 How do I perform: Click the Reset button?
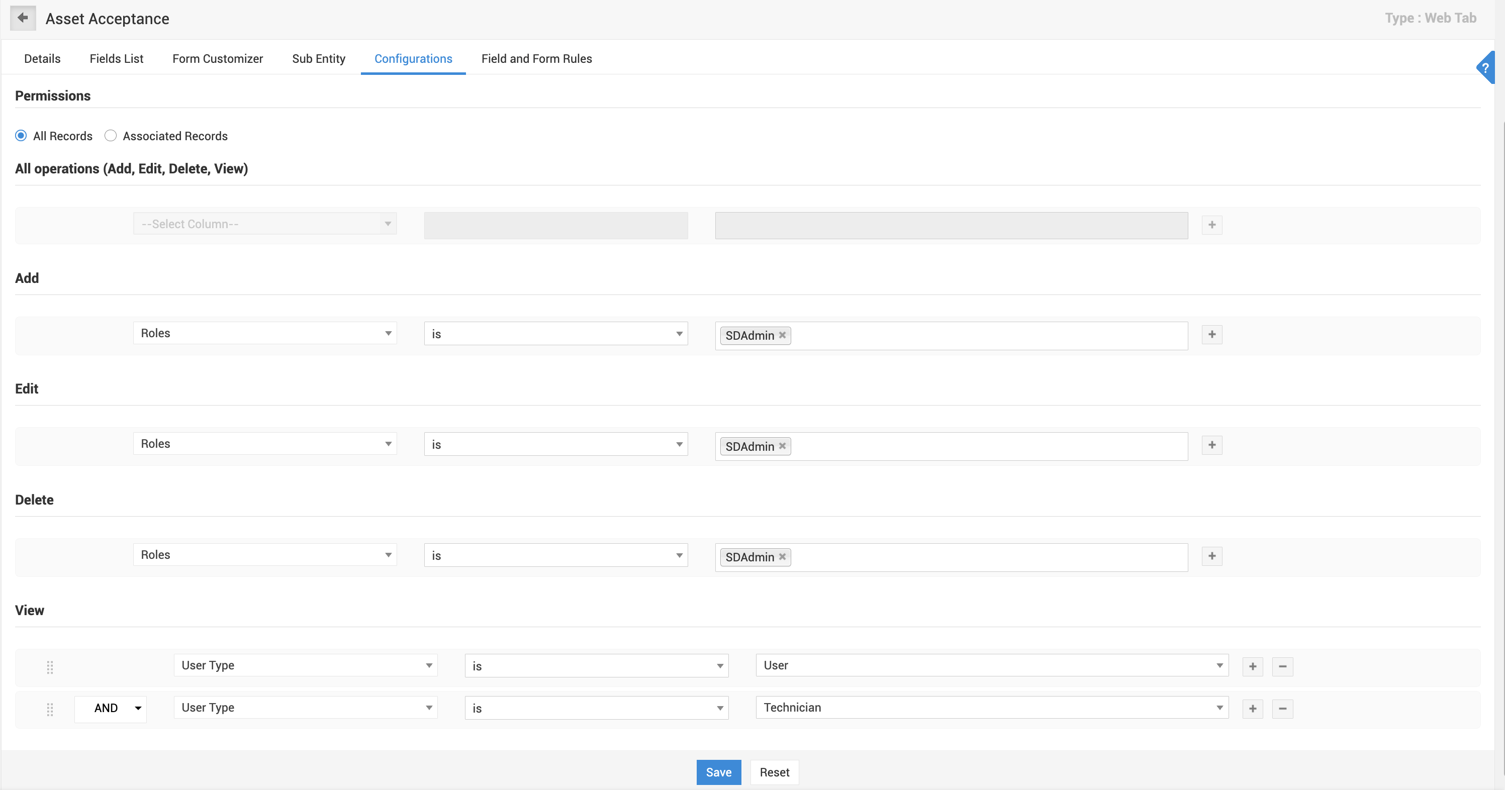[774, 772]
